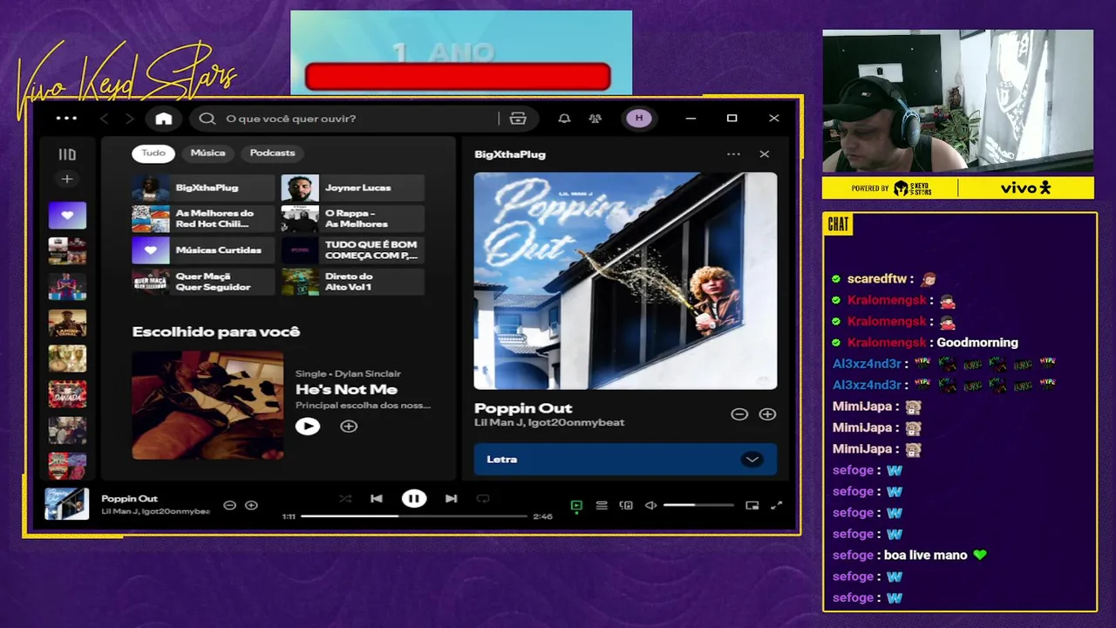Open BigXthaPlug panel header
Viewport: 1116px width, 628px height.
coord(510,154)
